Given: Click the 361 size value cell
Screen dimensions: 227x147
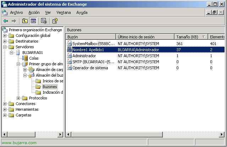Looking at the screenshot, I should 179,43.
